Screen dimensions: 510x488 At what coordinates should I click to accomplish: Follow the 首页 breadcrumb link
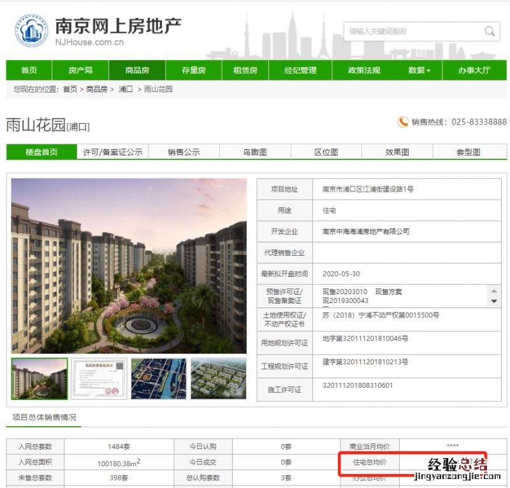pos(70,89)
